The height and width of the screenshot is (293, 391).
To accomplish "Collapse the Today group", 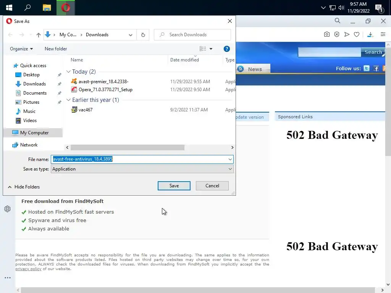I will [x=68, y=71].
